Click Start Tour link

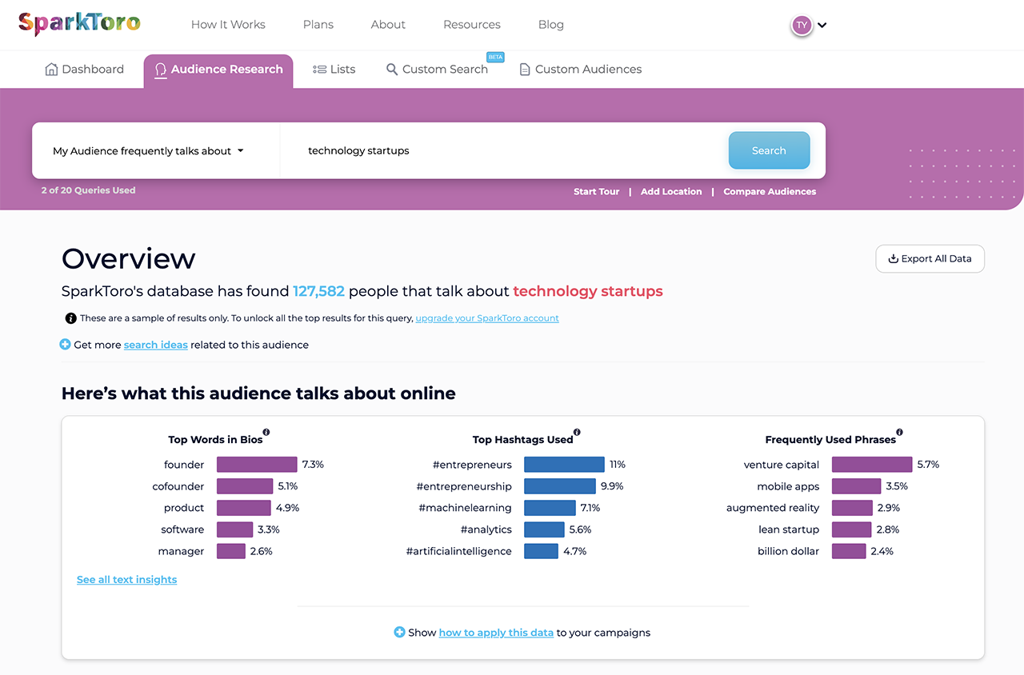[597, 192]
